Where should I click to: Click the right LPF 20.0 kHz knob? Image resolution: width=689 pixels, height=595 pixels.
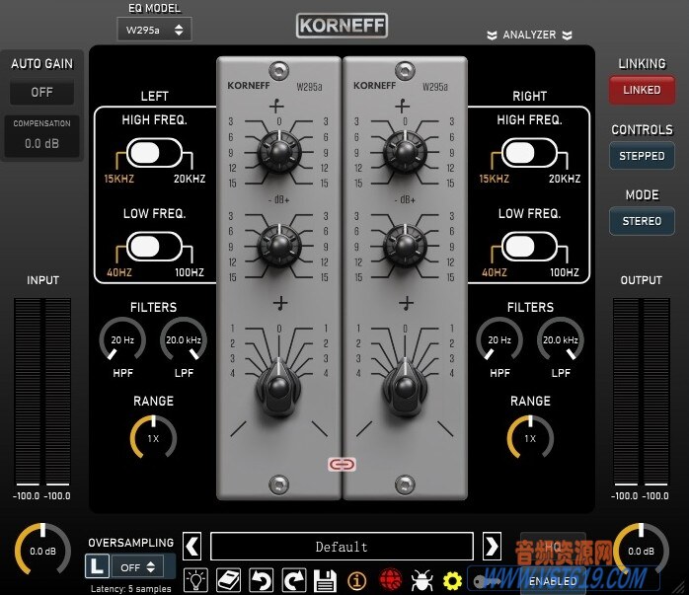tap(561, 339)
